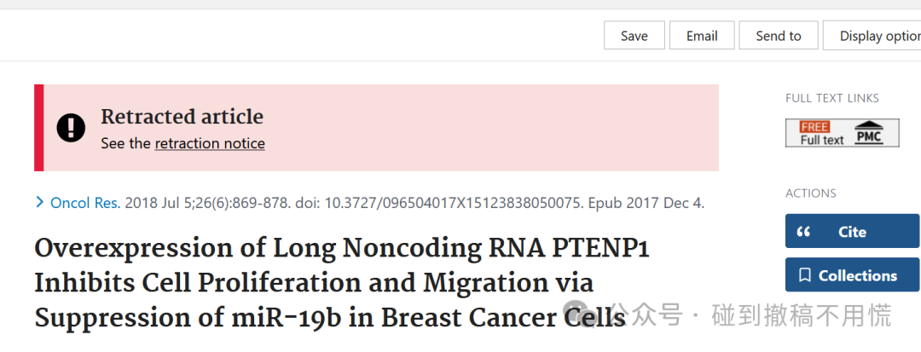Open the Send to menu
The height and width of the screenshot is (352, 921).
tap(779, 36)
